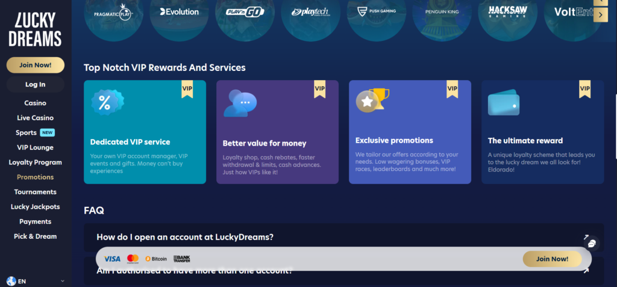Click the Penguin King provider circle
The image size is (617, 287).
pyautogui.click(x=442, y=13)
